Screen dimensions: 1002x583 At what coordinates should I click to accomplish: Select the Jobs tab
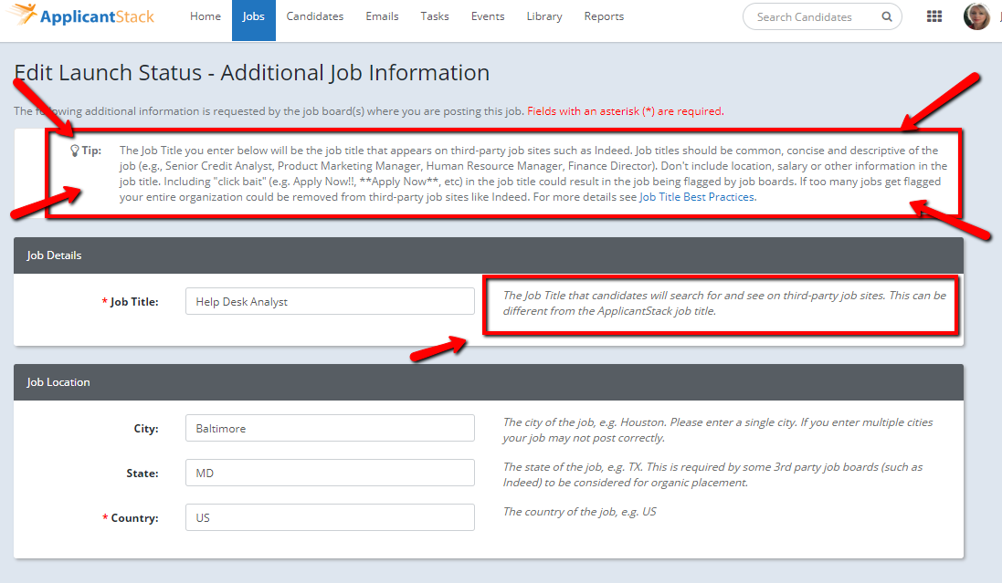click(x=254, y=16)
